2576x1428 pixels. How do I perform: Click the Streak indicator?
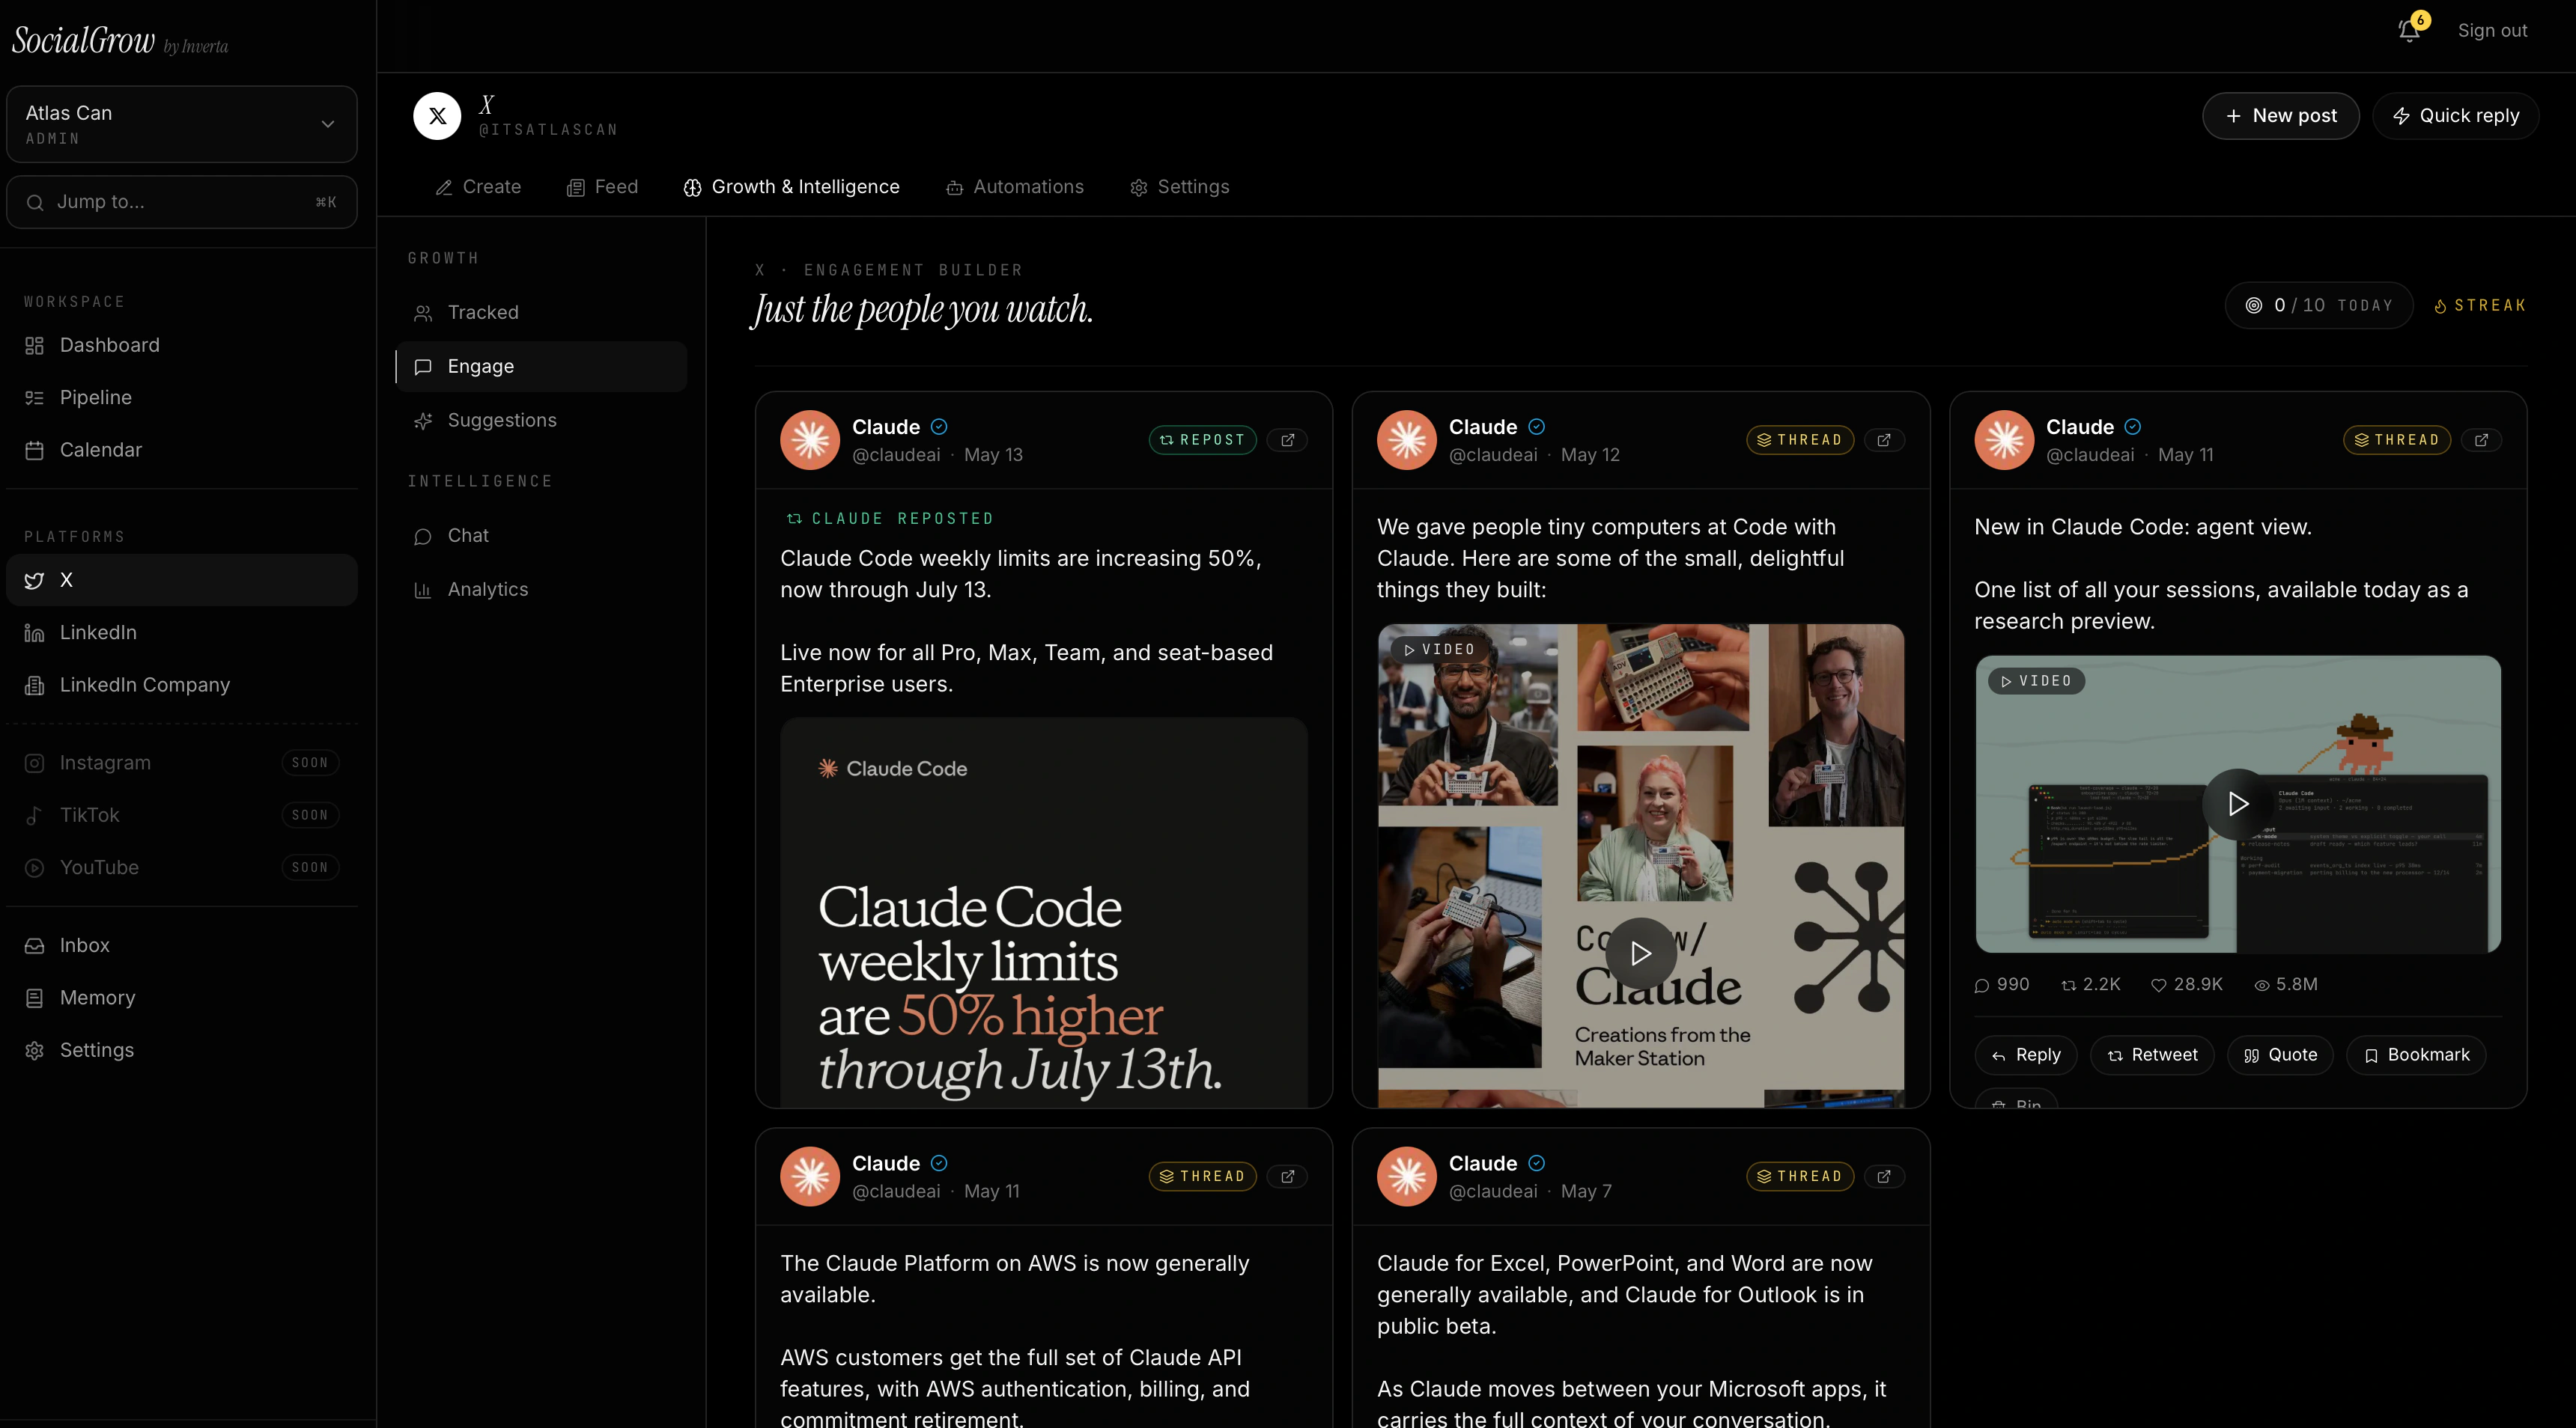2479,306
